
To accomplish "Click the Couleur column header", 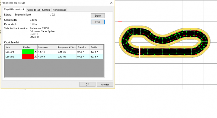I will (30, 47).
